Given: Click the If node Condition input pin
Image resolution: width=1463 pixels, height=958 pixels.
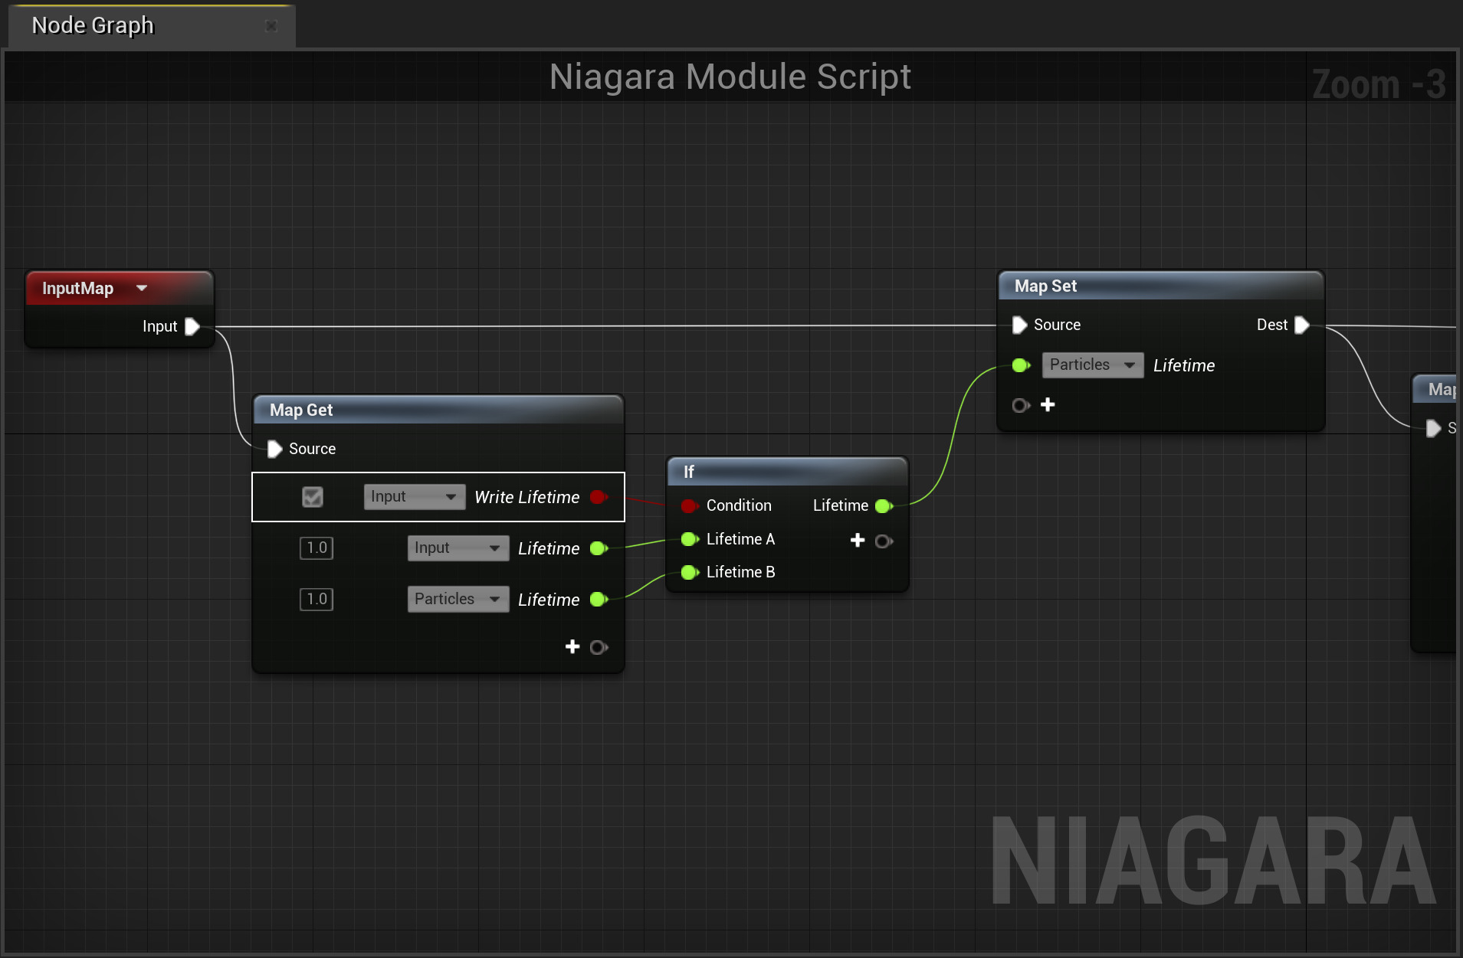Looking at the screenshot, I should [690, 505].
